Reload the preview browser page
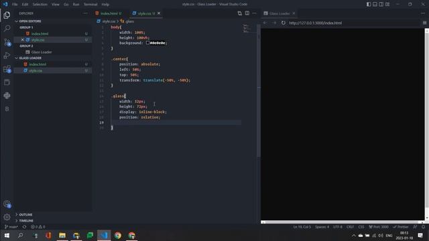The image size is (429, 241). coord(283,23)
